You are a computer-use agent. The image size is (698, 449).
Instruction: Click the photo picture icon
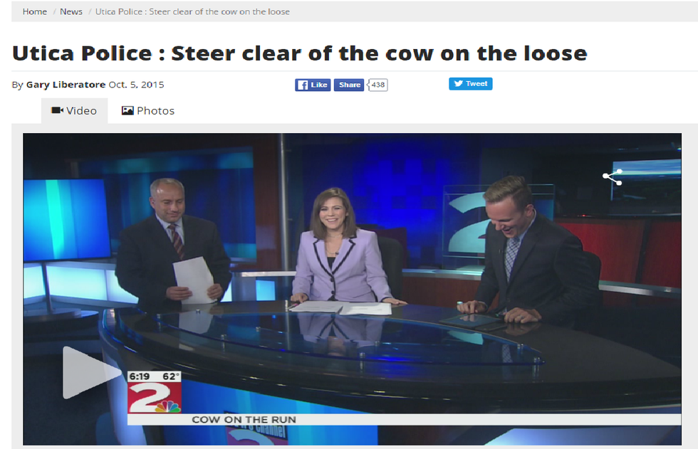[127, 111]
